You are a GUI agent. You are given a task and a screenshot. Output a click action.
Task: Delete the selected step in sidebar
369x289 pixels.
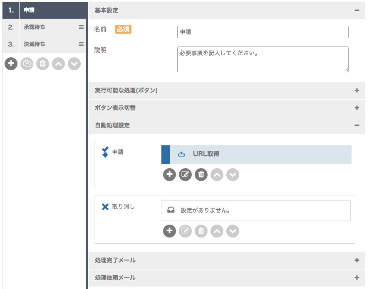[42, 64]
